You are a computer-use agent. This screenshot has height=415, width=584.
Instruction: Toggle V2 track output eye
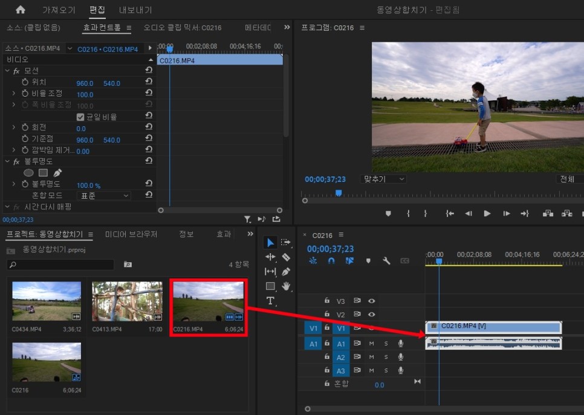coord(371,314)
